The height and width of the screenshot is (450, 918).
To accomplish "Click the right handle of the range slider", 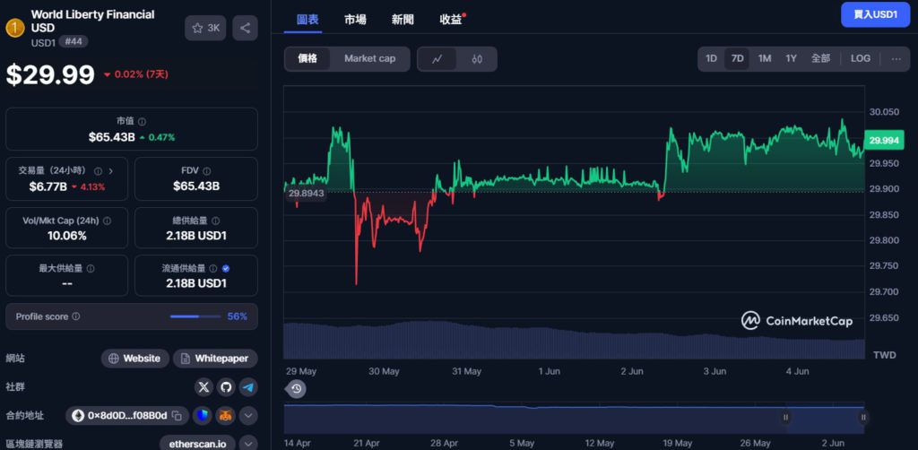I will (862, 417).
